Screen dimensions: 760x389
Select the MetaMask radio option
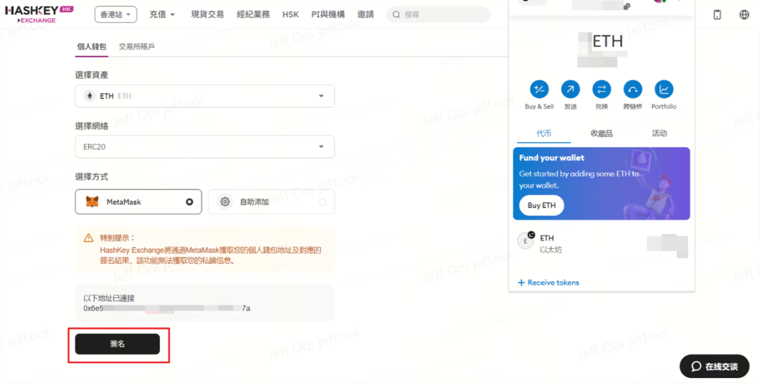tap(189, 202)
